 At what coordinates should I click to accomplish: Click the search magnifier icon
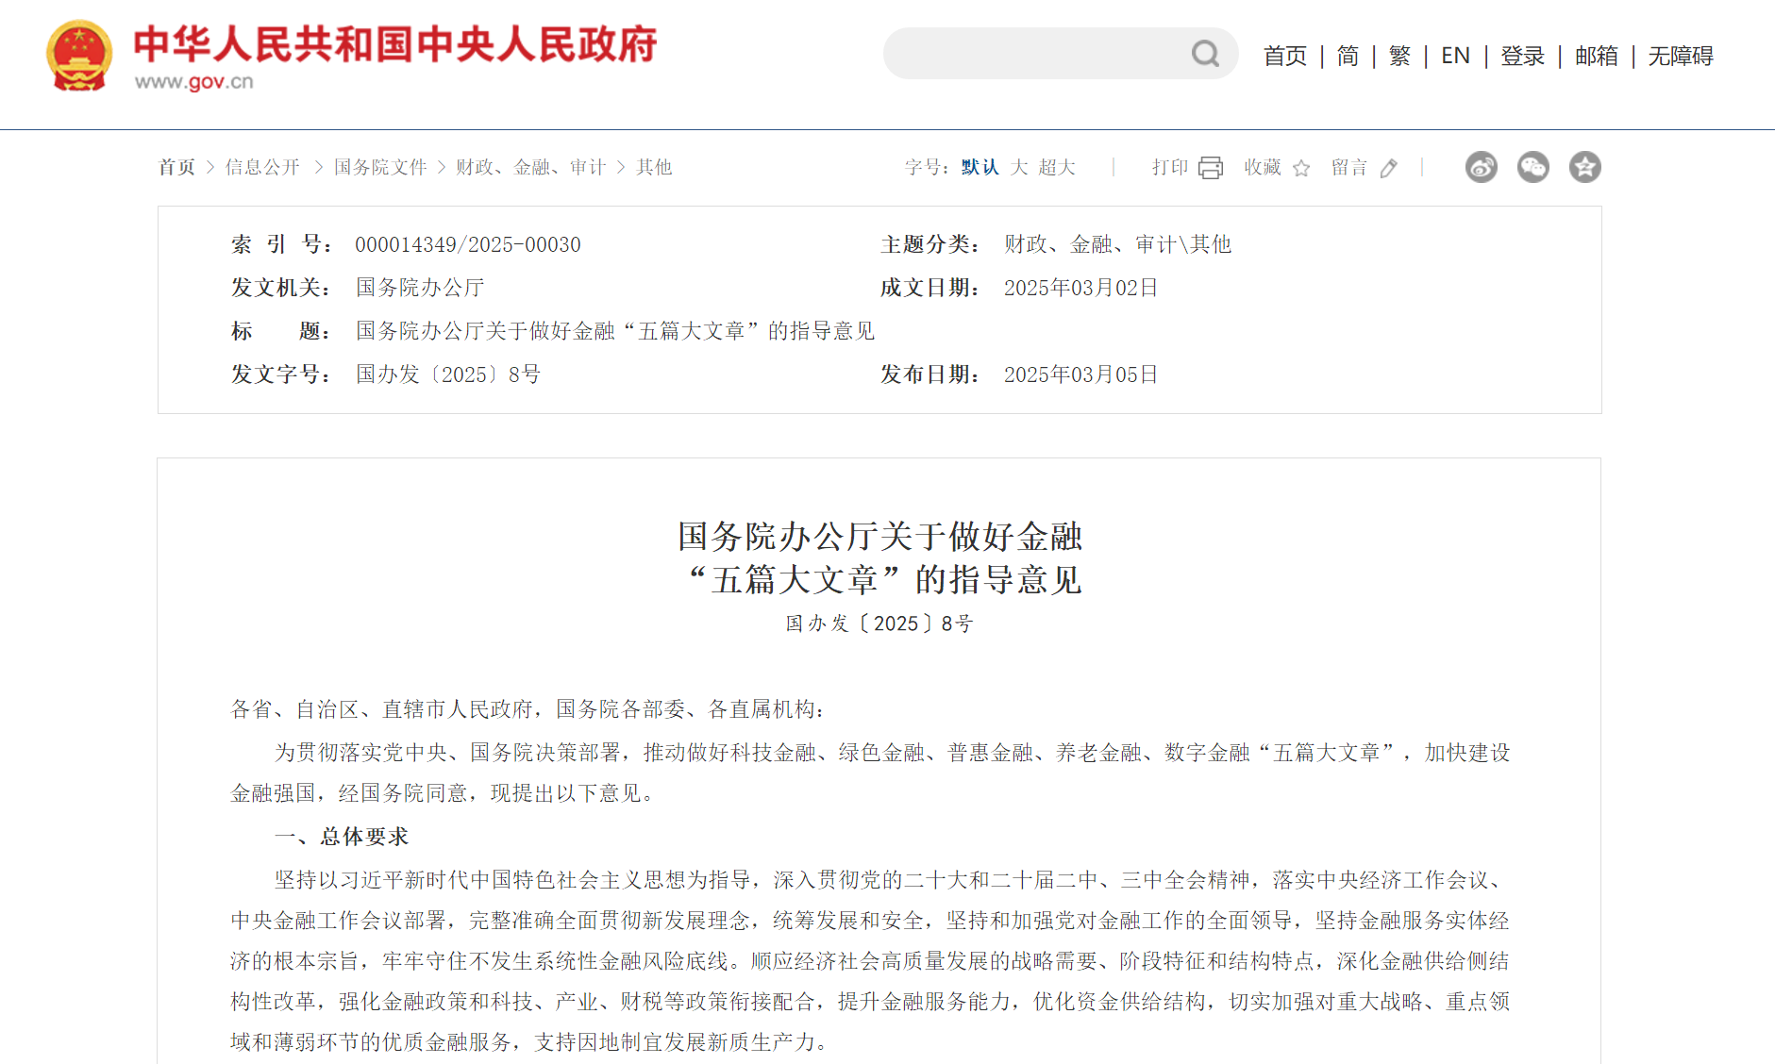(1205, 54)
